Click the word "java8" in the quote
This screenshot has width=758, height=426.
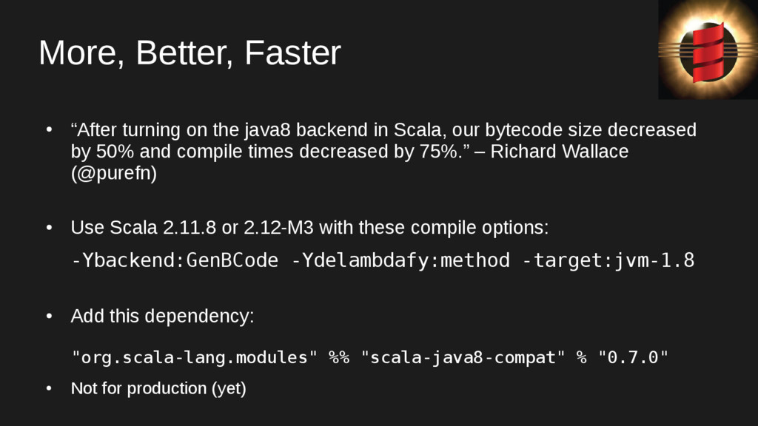click(264, 130)
